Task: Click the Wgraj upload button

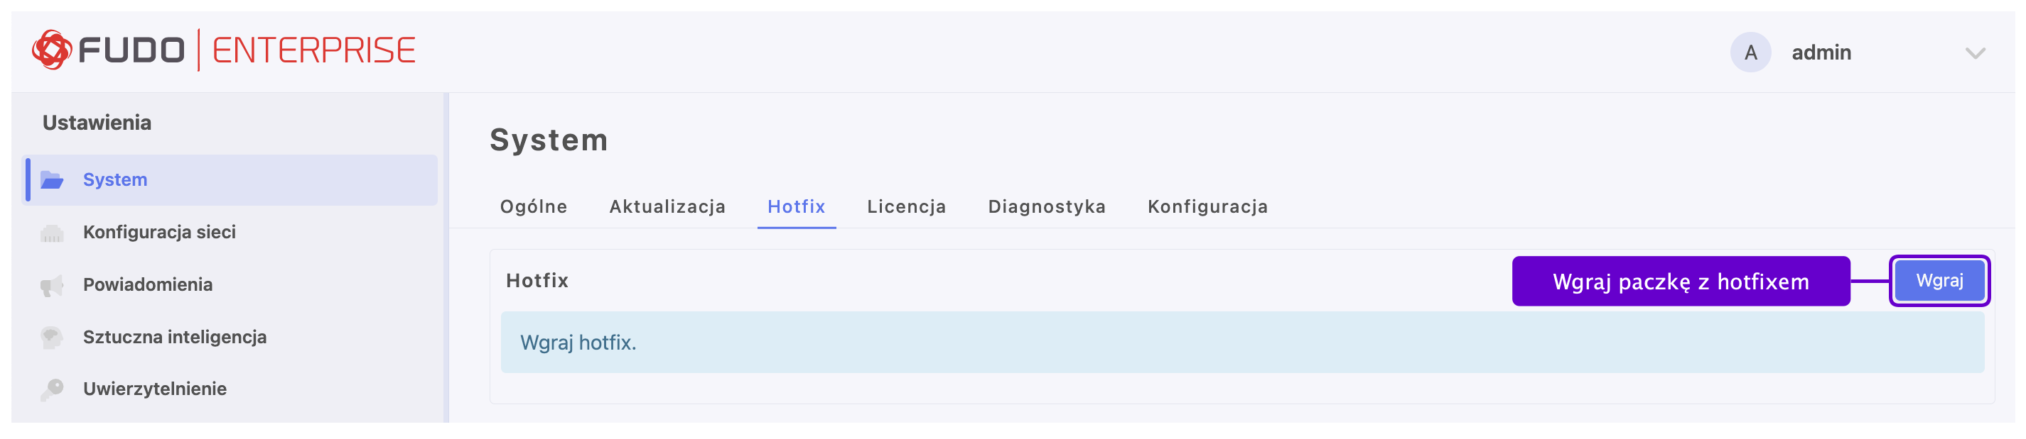Action: tap(1939, 280)
